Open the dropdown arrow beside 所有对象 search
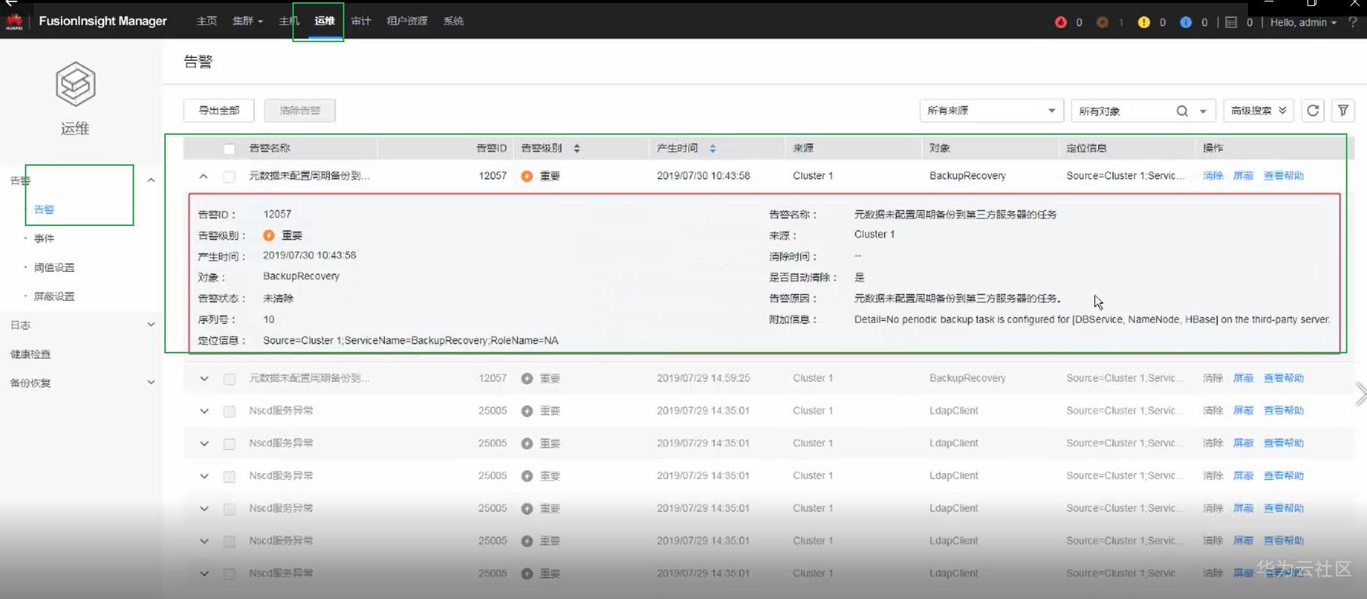Image resolution: width=1367 pixels, height=599 pixels. (x=1203, y=112)
